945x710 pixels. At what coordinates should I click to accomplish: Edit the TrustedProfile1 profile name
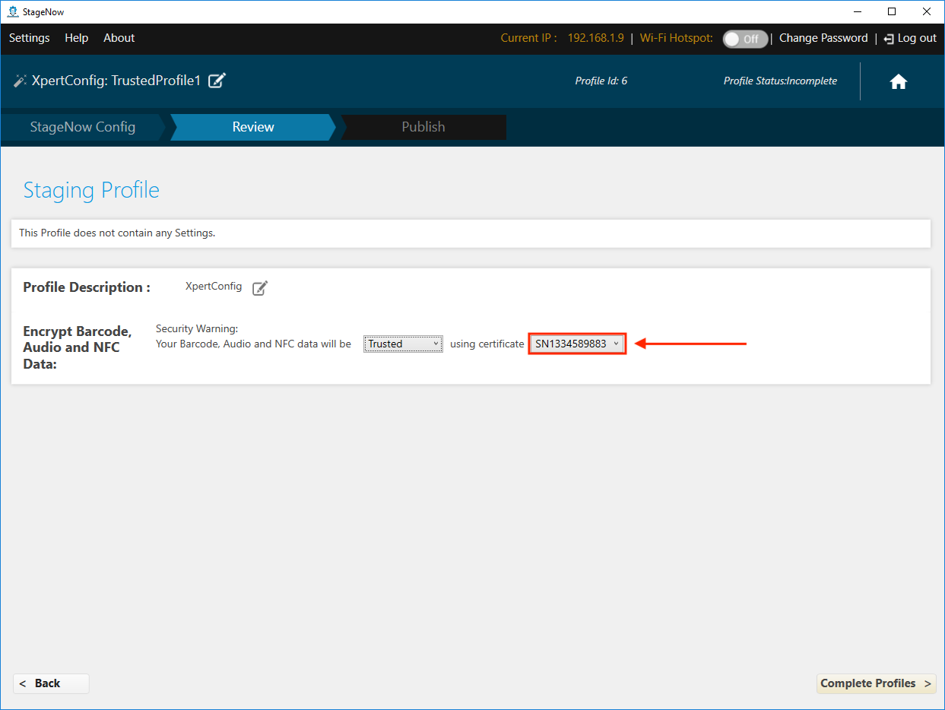coord(217,81)
